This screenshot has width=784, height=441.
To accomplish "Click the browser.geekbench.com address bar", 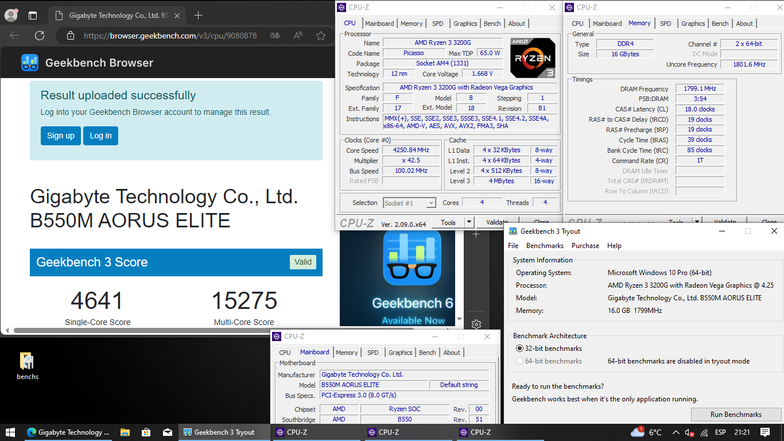I will click(169, 36).
